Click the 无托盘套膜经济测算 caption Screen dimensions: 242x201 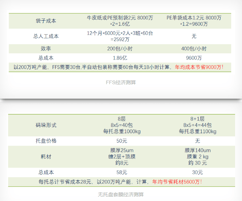click(121, 194)
